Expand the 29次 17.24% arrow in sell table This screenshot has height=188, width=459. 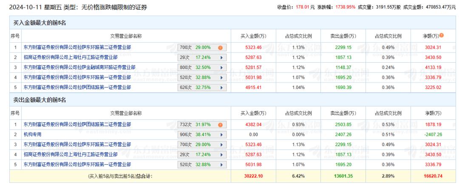point(221,154)
